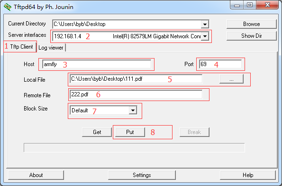Open Settings button
The width and height of the screenshot is (282, 186).
142,175
